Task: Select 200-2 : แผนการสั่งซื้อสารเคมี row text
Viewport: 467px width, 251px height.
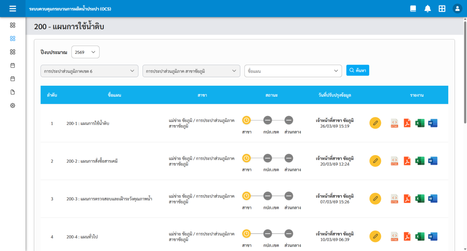Action: tap(92, 161)
